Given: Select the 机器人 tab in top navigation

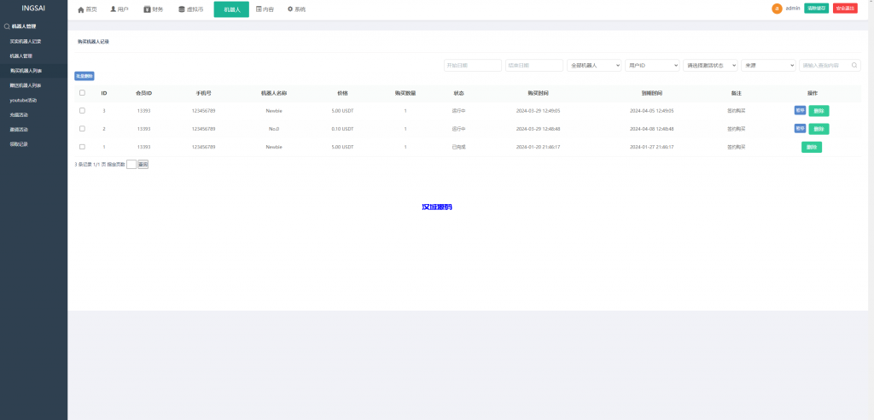Looking at the screenshot, I should (231, 9).
